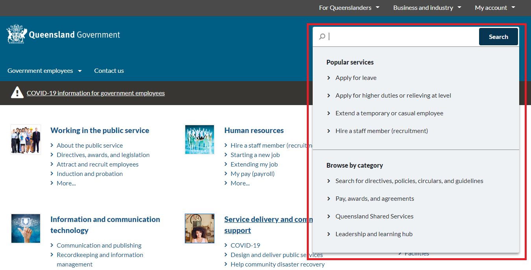Click the chevron beside Leadership and learning hub
The height and width of the screenshot is (270, 531).
pyautogui.click(x=329, y=234)
